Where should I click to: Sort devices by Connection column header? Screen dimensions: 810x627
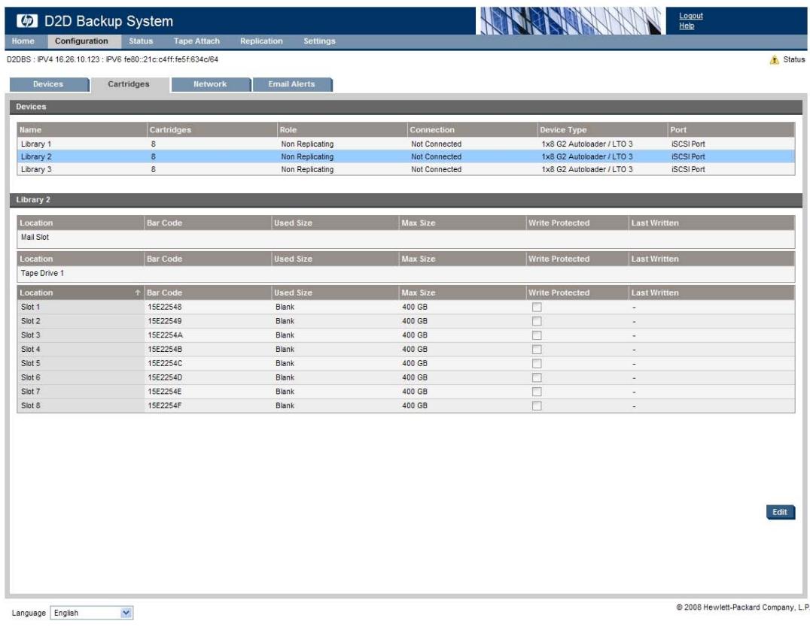click(472, 130)
